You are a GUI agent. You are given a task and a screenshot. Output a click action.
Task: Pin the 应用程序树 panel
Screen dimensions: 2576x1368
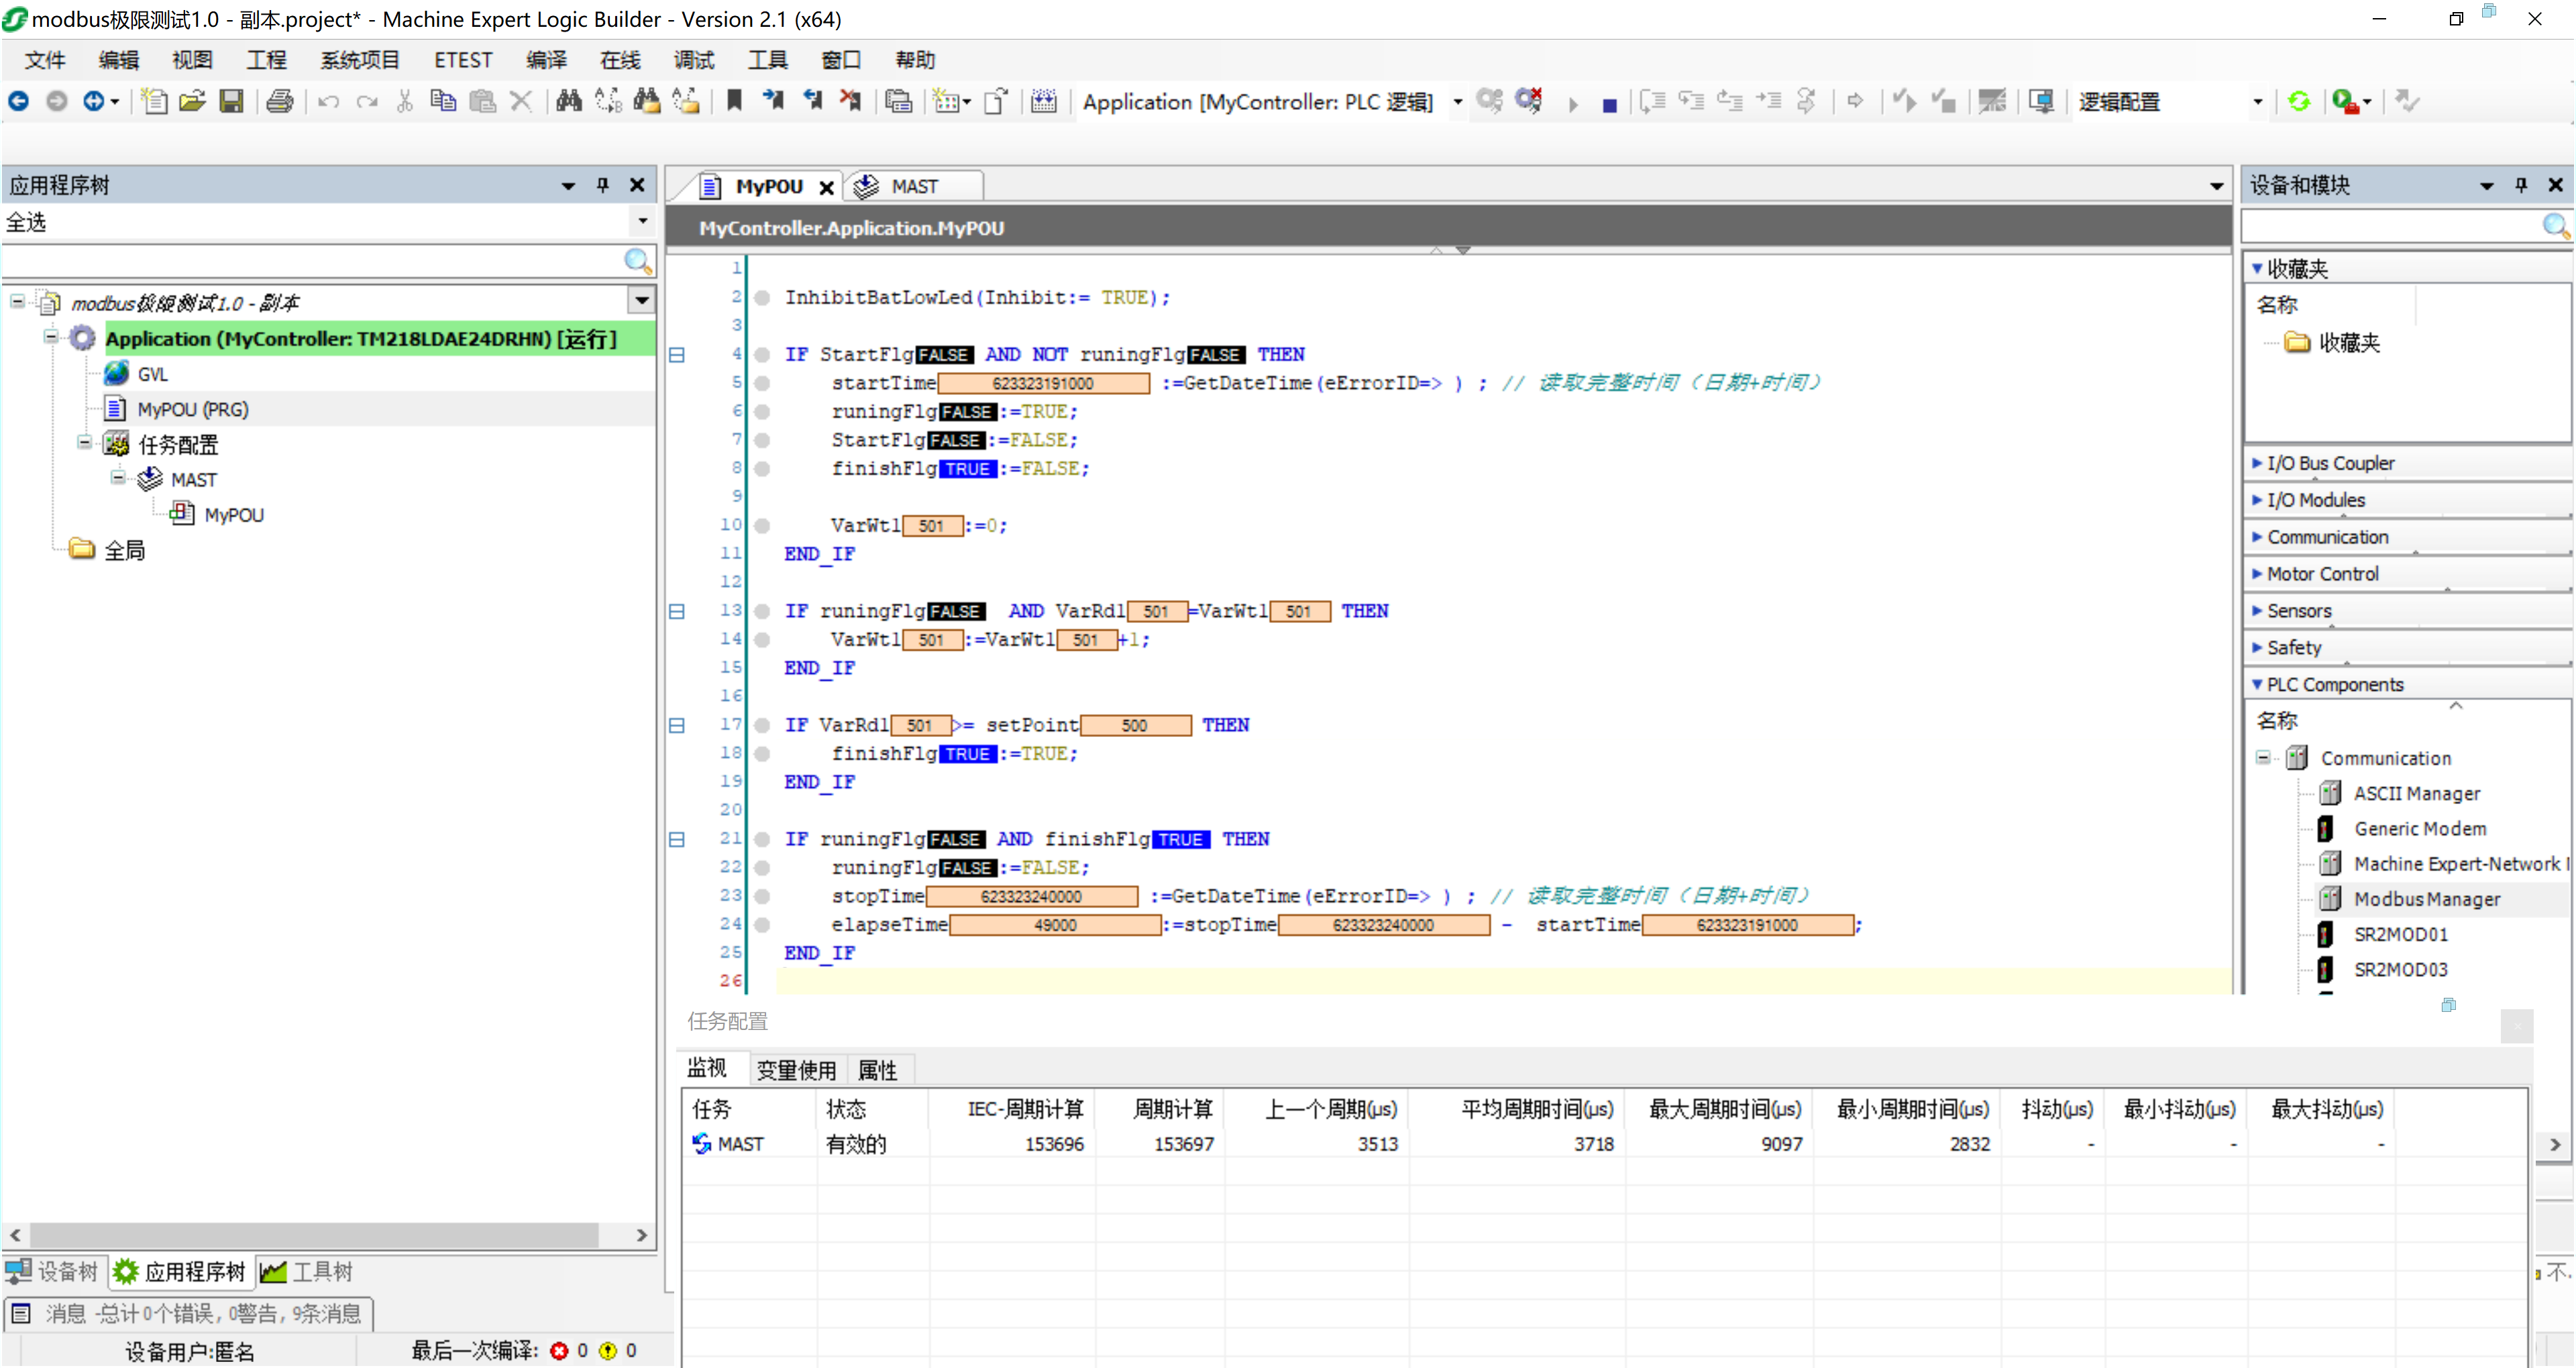click(603, 185)
